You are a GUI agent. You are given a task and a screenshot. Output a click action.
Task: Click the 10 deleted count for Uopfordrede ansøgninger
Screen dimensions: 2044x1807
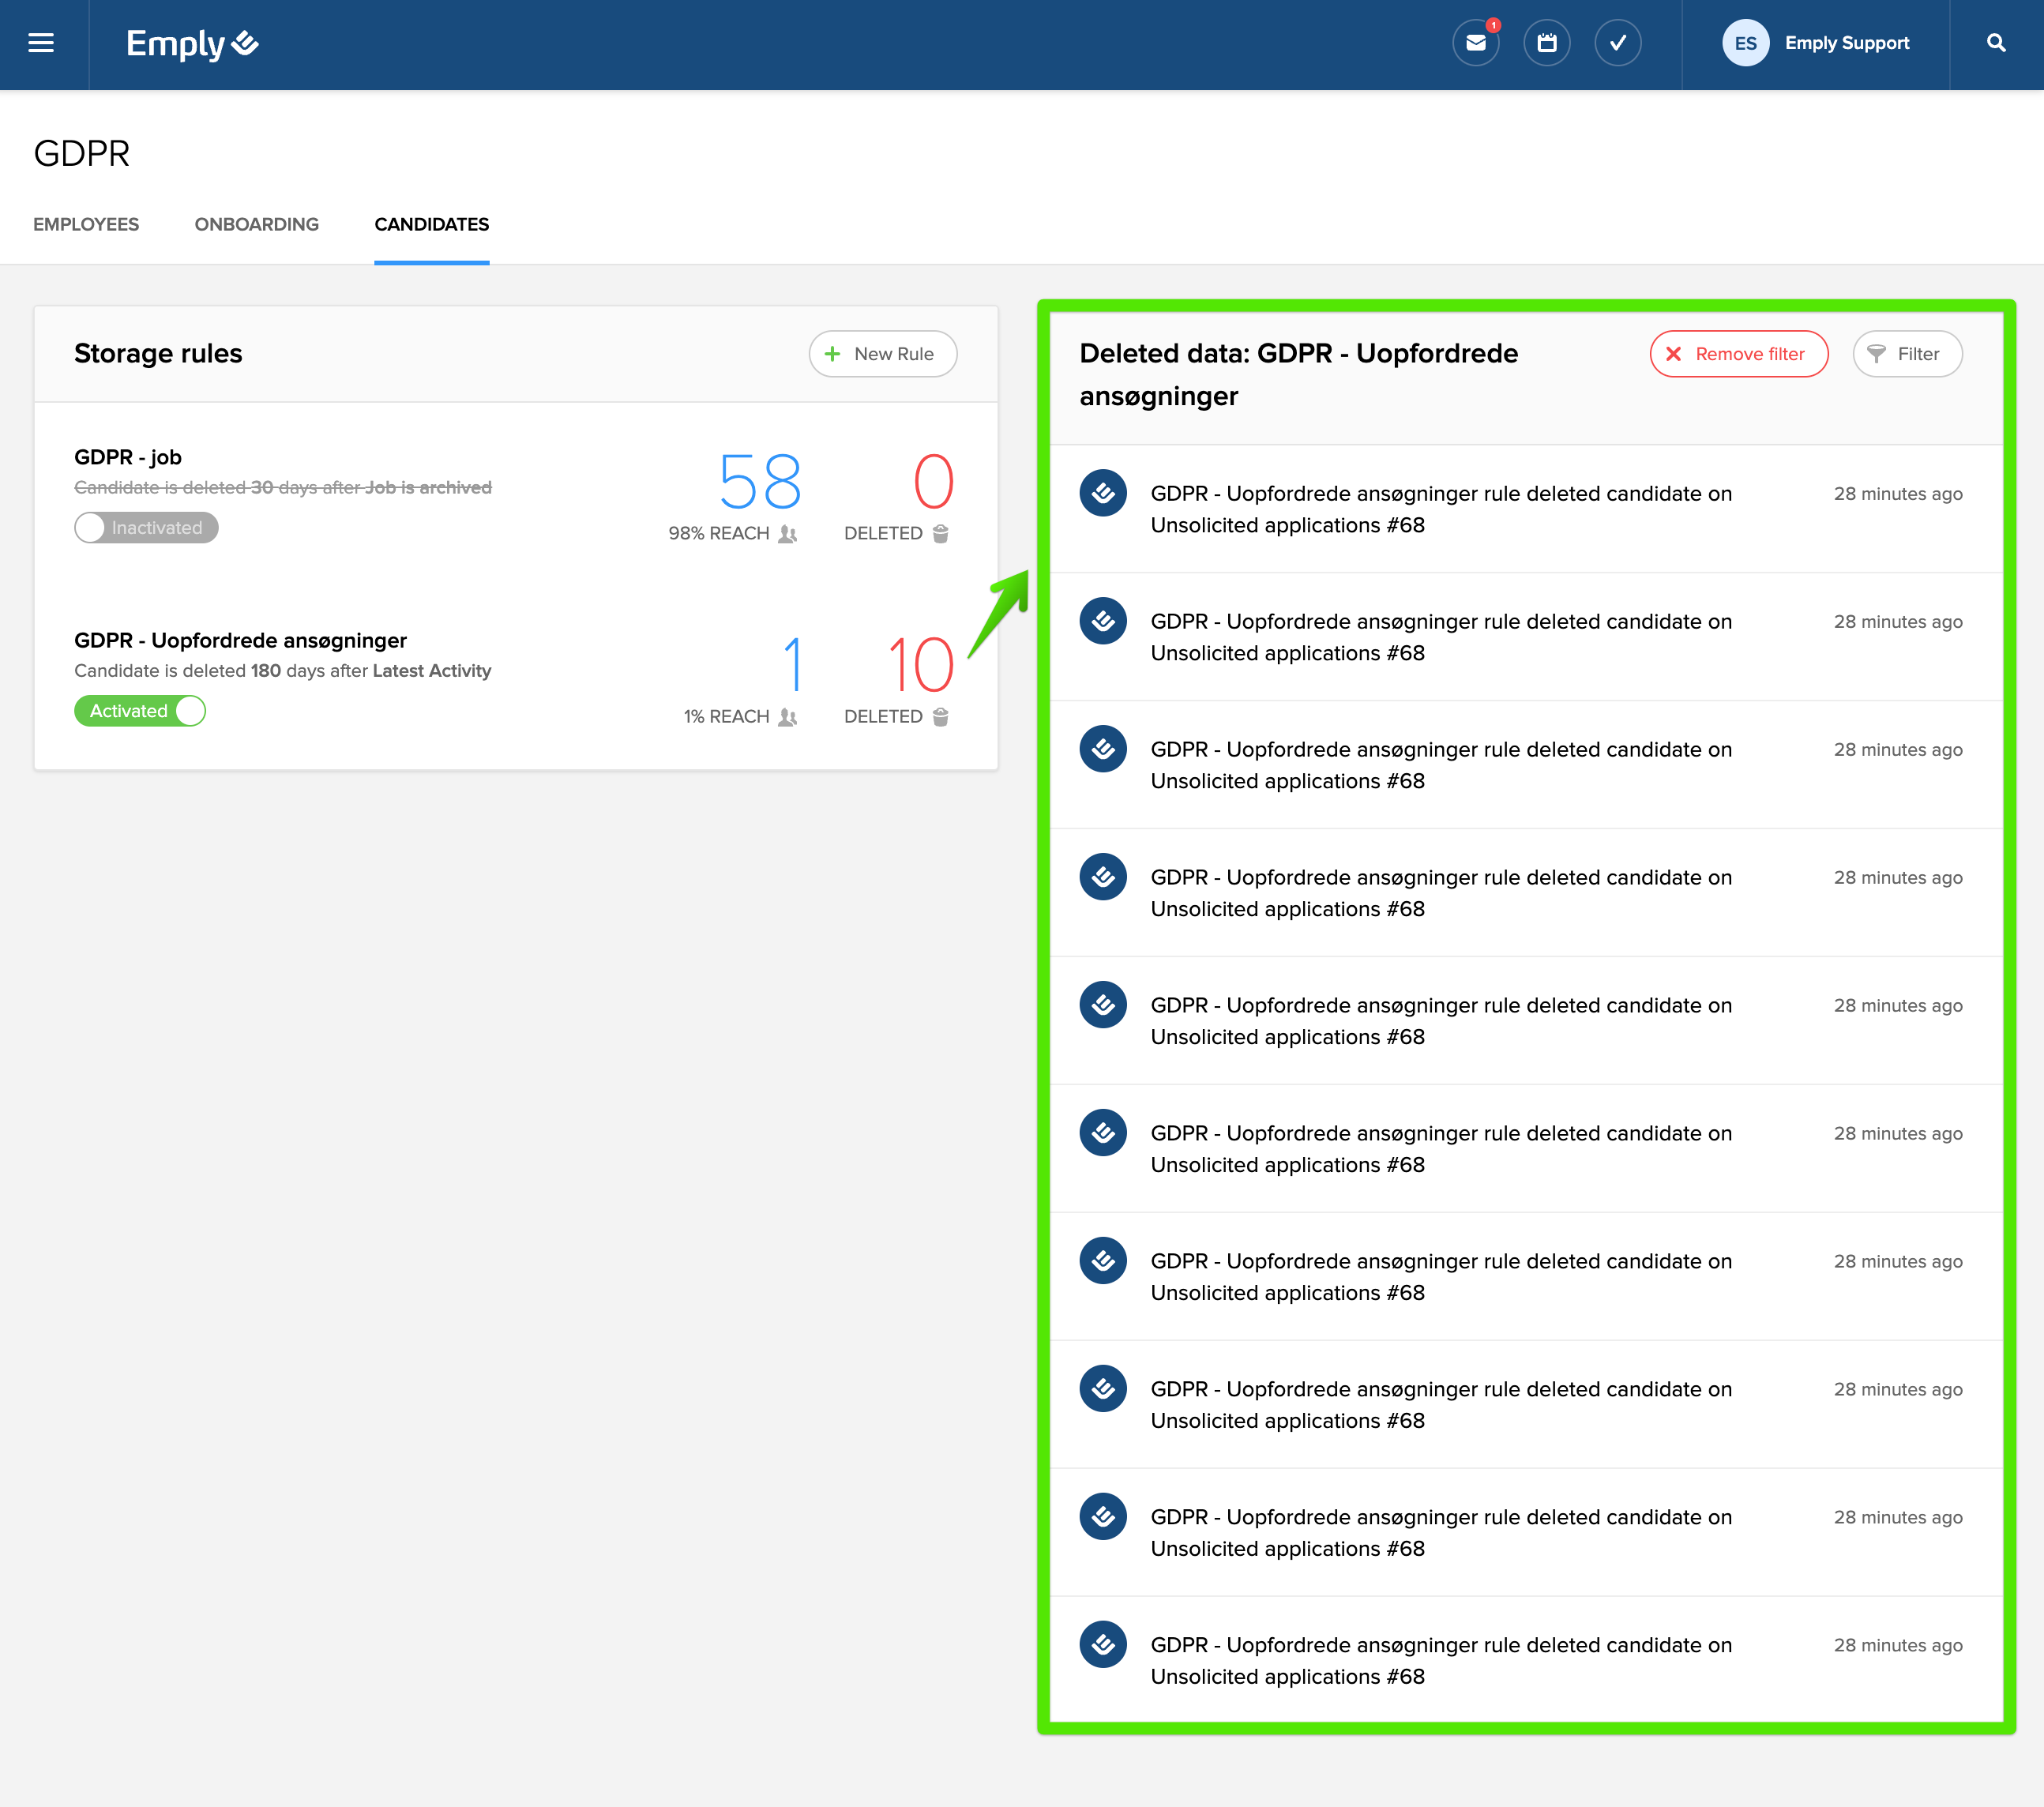click(x=920, y=664)
